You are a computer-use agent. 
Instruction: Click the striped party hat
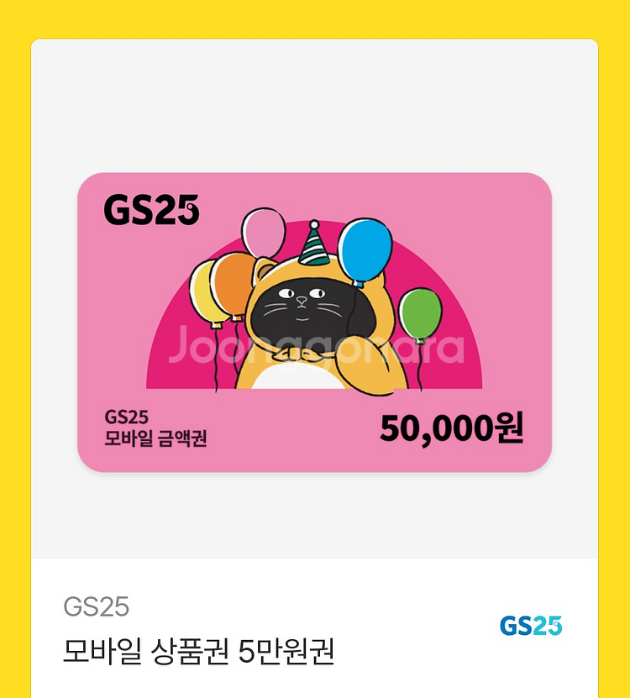(314, 242)
